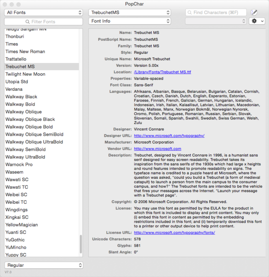Select Utopia Std font

click(42, 82)
